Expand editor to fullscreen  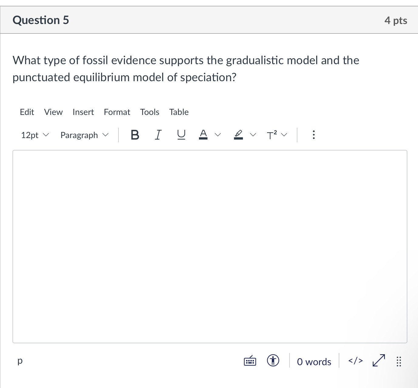tap(378, 361)
